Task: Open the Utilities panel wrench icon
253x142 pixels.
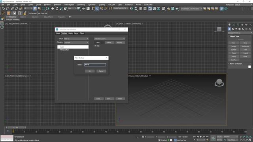Action: [x=250, y=24]
